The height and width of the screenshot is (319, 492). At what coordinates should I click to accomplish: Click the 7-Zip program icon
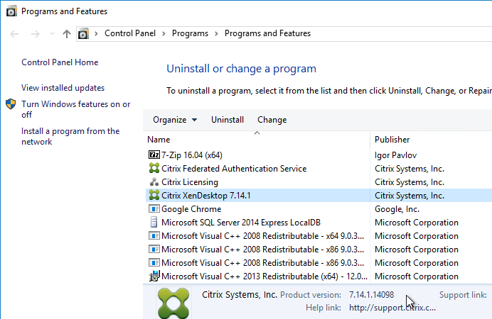pos(154,155)
